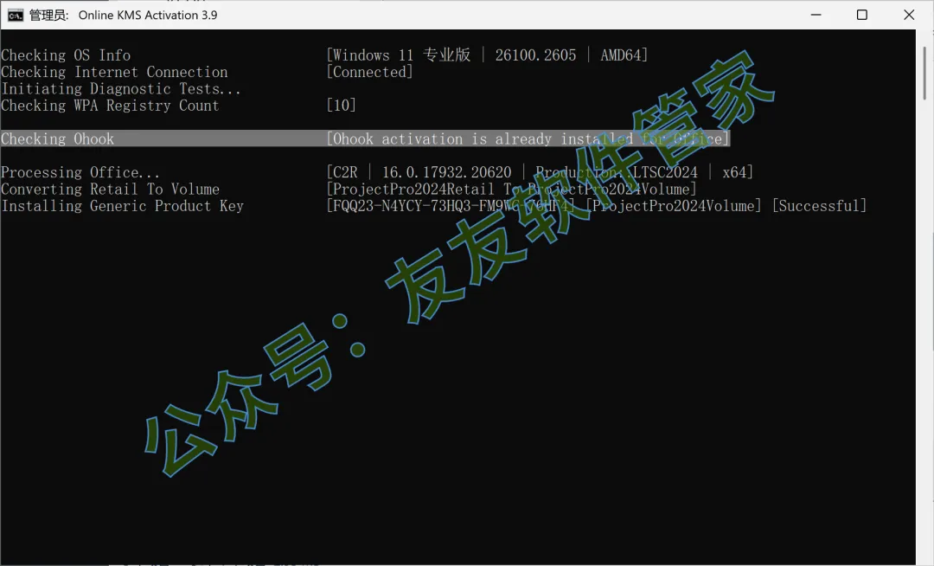This screenshot has width=934, height=566.
Task: Click the 'Checking Internet Connection' line
Action: pyautogui.click(x=114, y=72)
